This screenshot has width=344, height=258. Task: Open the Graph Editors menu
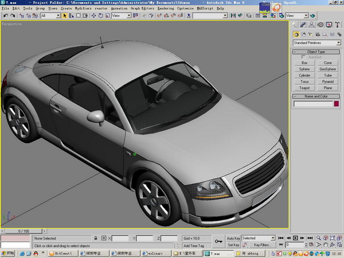tap(142, 9)
